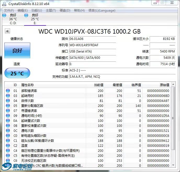
Task: Go to previous disk with left arrow
Action: point(7,31)
